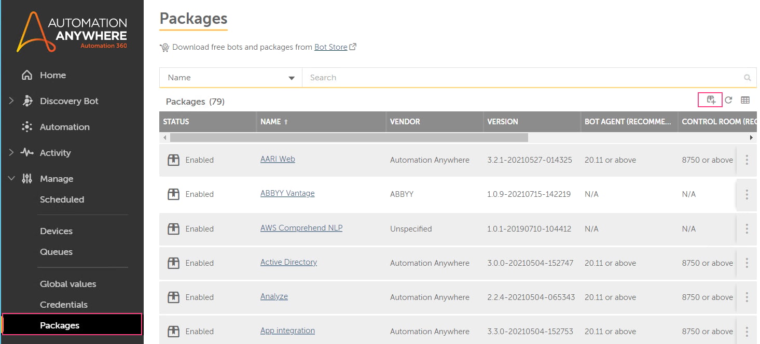Click the Unspecified vendor cell
The width and height of the screenshot is (760, 344).
(x=411, y=228)
